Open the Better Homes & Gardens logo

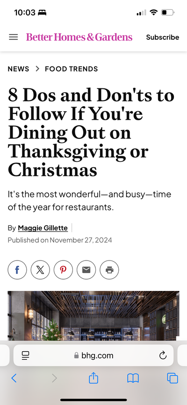[79, 37]
